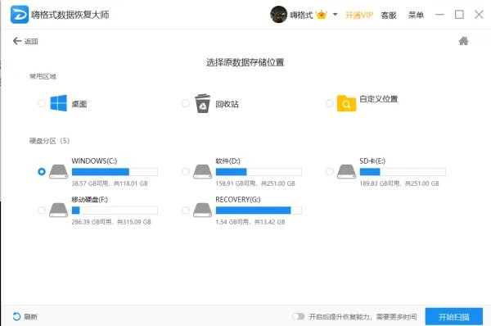This screenshot has width=491, height=326.
Task: Click the WINDOWS(C:) usage bar
Action: pyautogui.click(x=115, y=172)
